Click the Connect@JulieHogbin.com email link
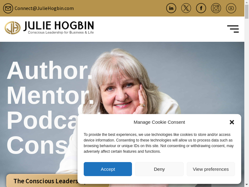Image resolution: width=249 pixels, height=187 pixels. 44,8
